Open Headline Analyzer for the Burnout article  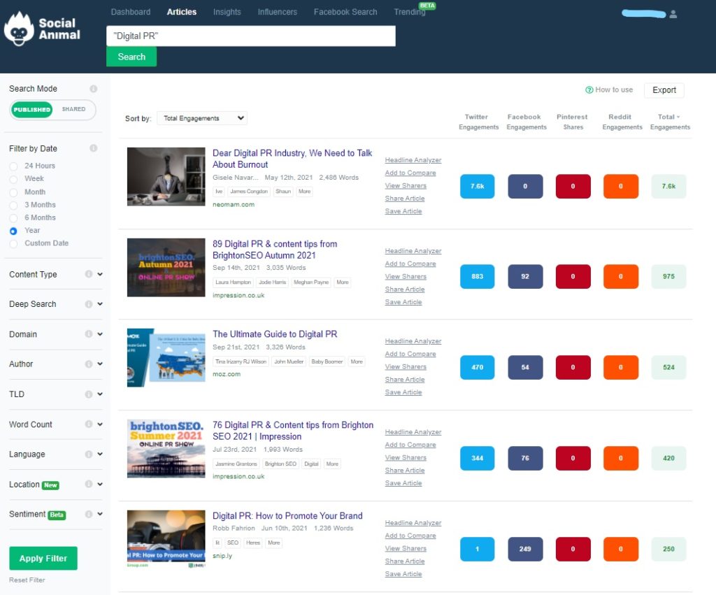tap(413, 160)
